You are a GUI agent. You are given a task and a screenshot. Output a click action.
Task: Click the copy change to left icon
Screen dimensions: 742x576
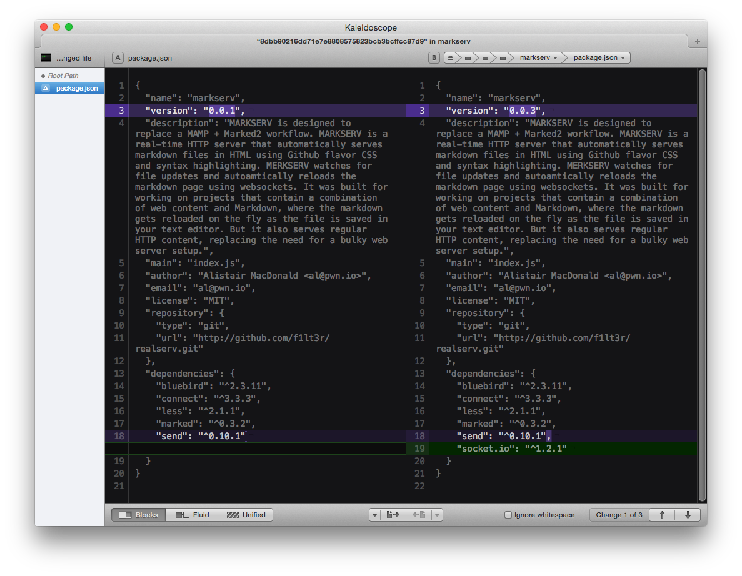point(418,515)
